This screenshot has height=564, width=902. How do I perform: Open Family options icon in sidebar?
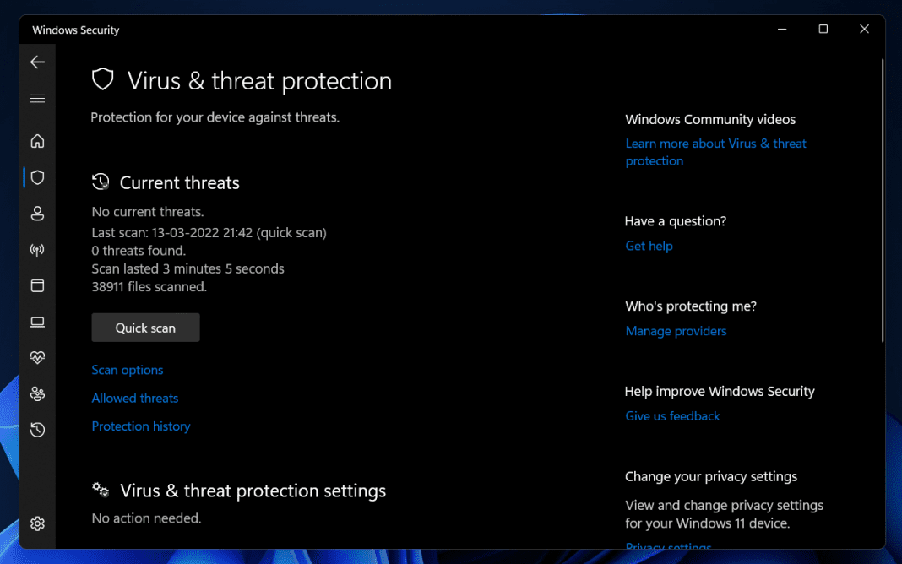click(x=37, y=393)
